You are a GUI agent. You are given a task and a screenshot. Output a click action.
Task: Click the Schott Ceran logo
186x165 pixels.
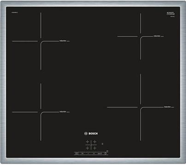(x=170, y=14)
